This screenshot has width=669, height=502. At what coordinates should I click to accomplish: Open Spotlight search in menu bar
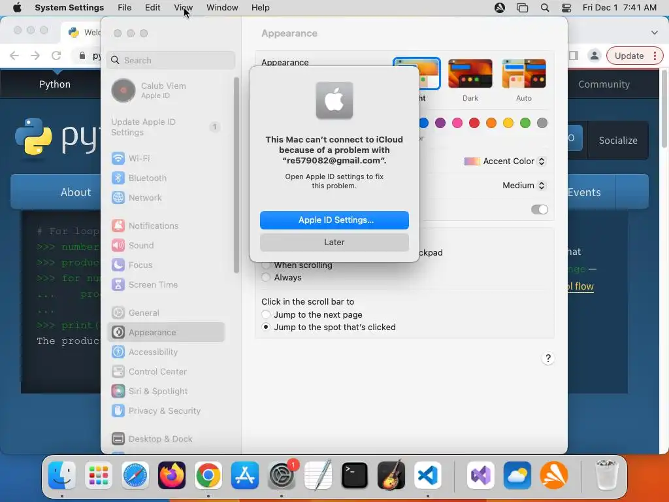(x=545, y=8)
